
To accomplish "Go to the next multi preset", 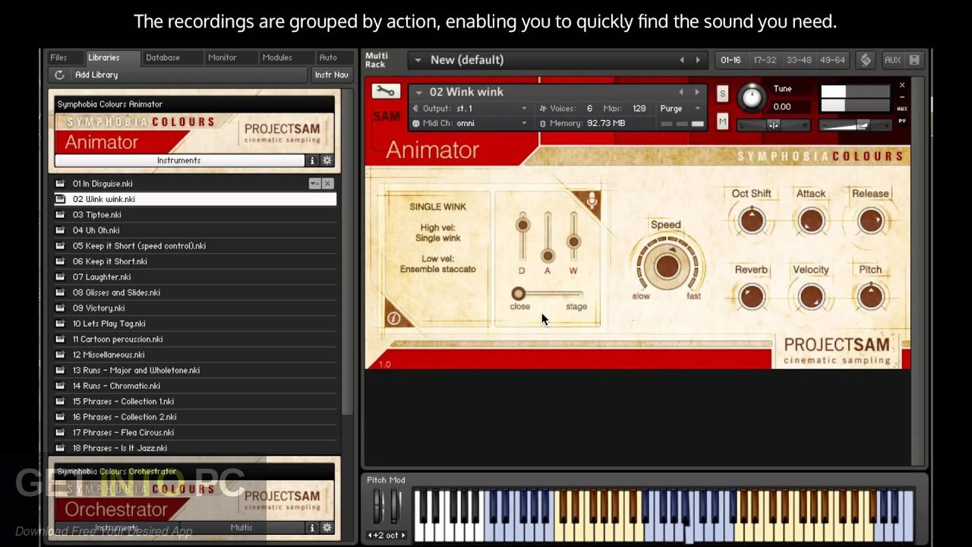I will tap(698, 60).
